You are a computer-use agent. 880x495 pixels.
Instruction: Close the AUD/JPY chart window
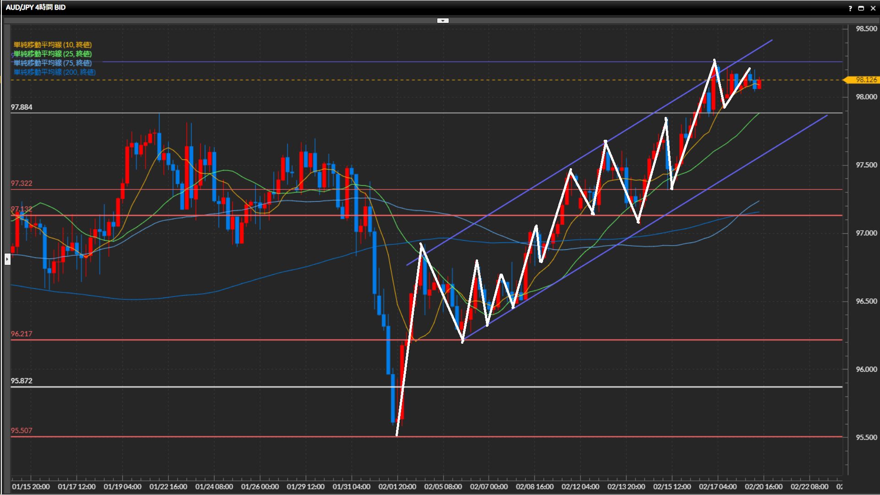(x=873, y=8)
